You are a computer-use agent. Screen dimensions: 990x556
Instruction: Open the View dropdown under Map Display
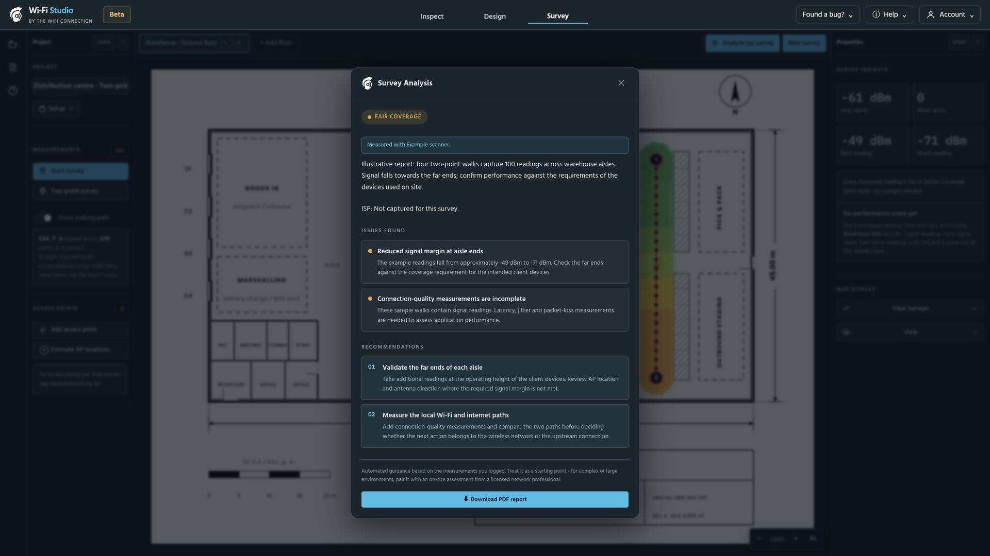[x=910, y=333]
